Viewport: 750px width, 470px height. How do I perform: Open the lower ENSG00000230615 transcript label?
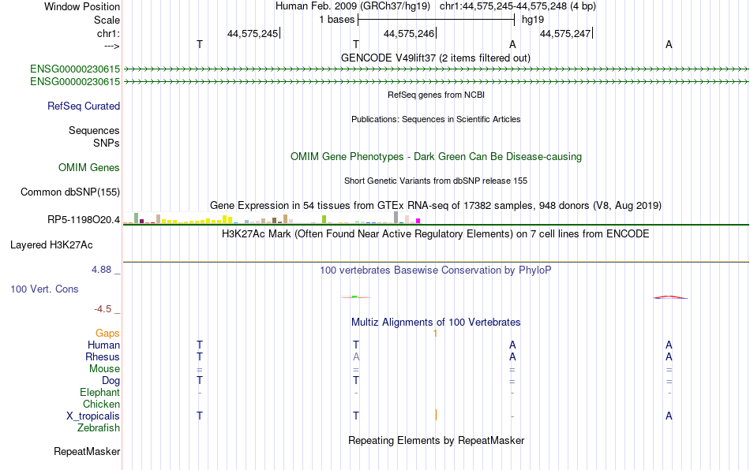click(x=75, y=82)
